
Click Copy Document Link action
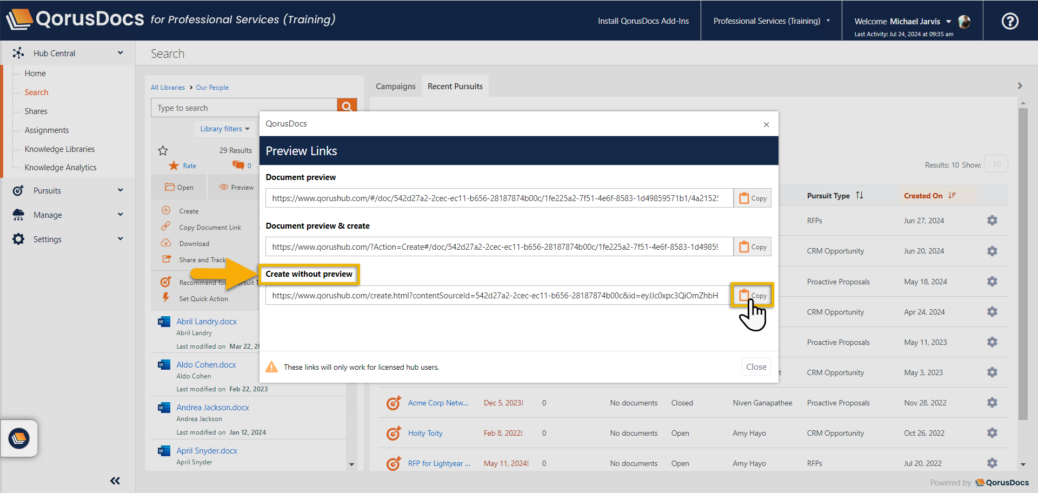(210, 228)
